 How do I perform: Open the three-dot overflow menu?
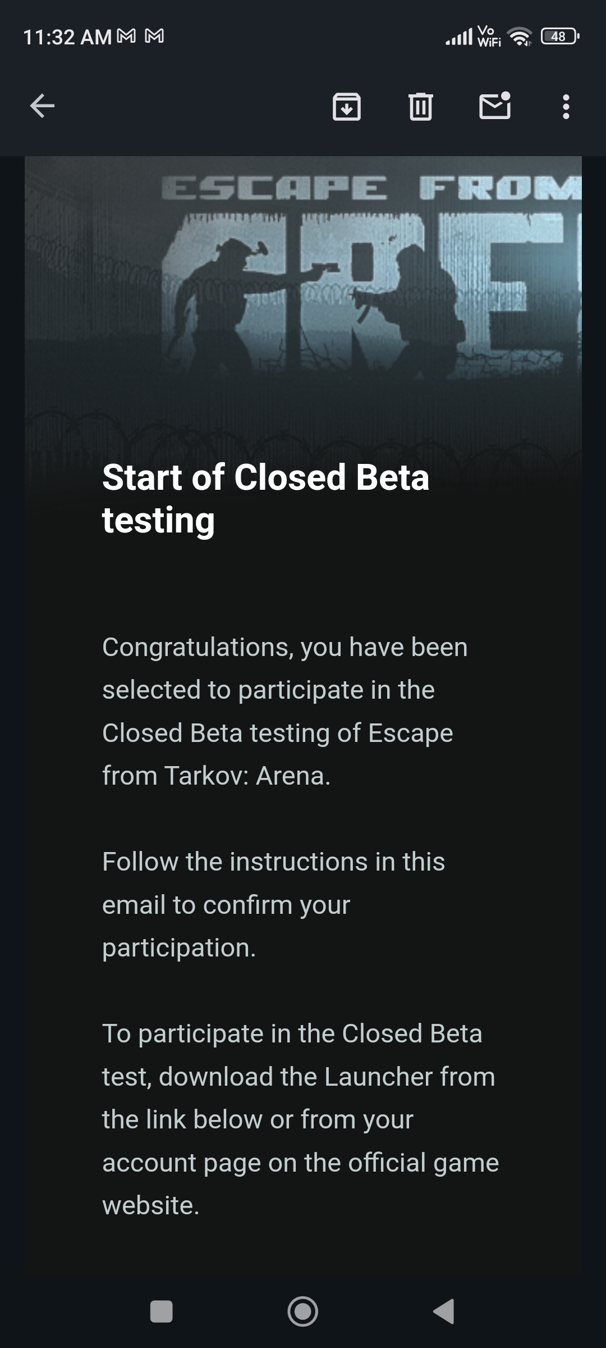click(566, 106)
